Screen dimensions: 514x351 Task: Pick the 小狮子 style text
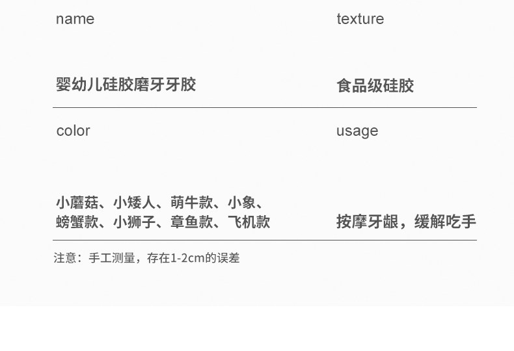tap(134, 222)
